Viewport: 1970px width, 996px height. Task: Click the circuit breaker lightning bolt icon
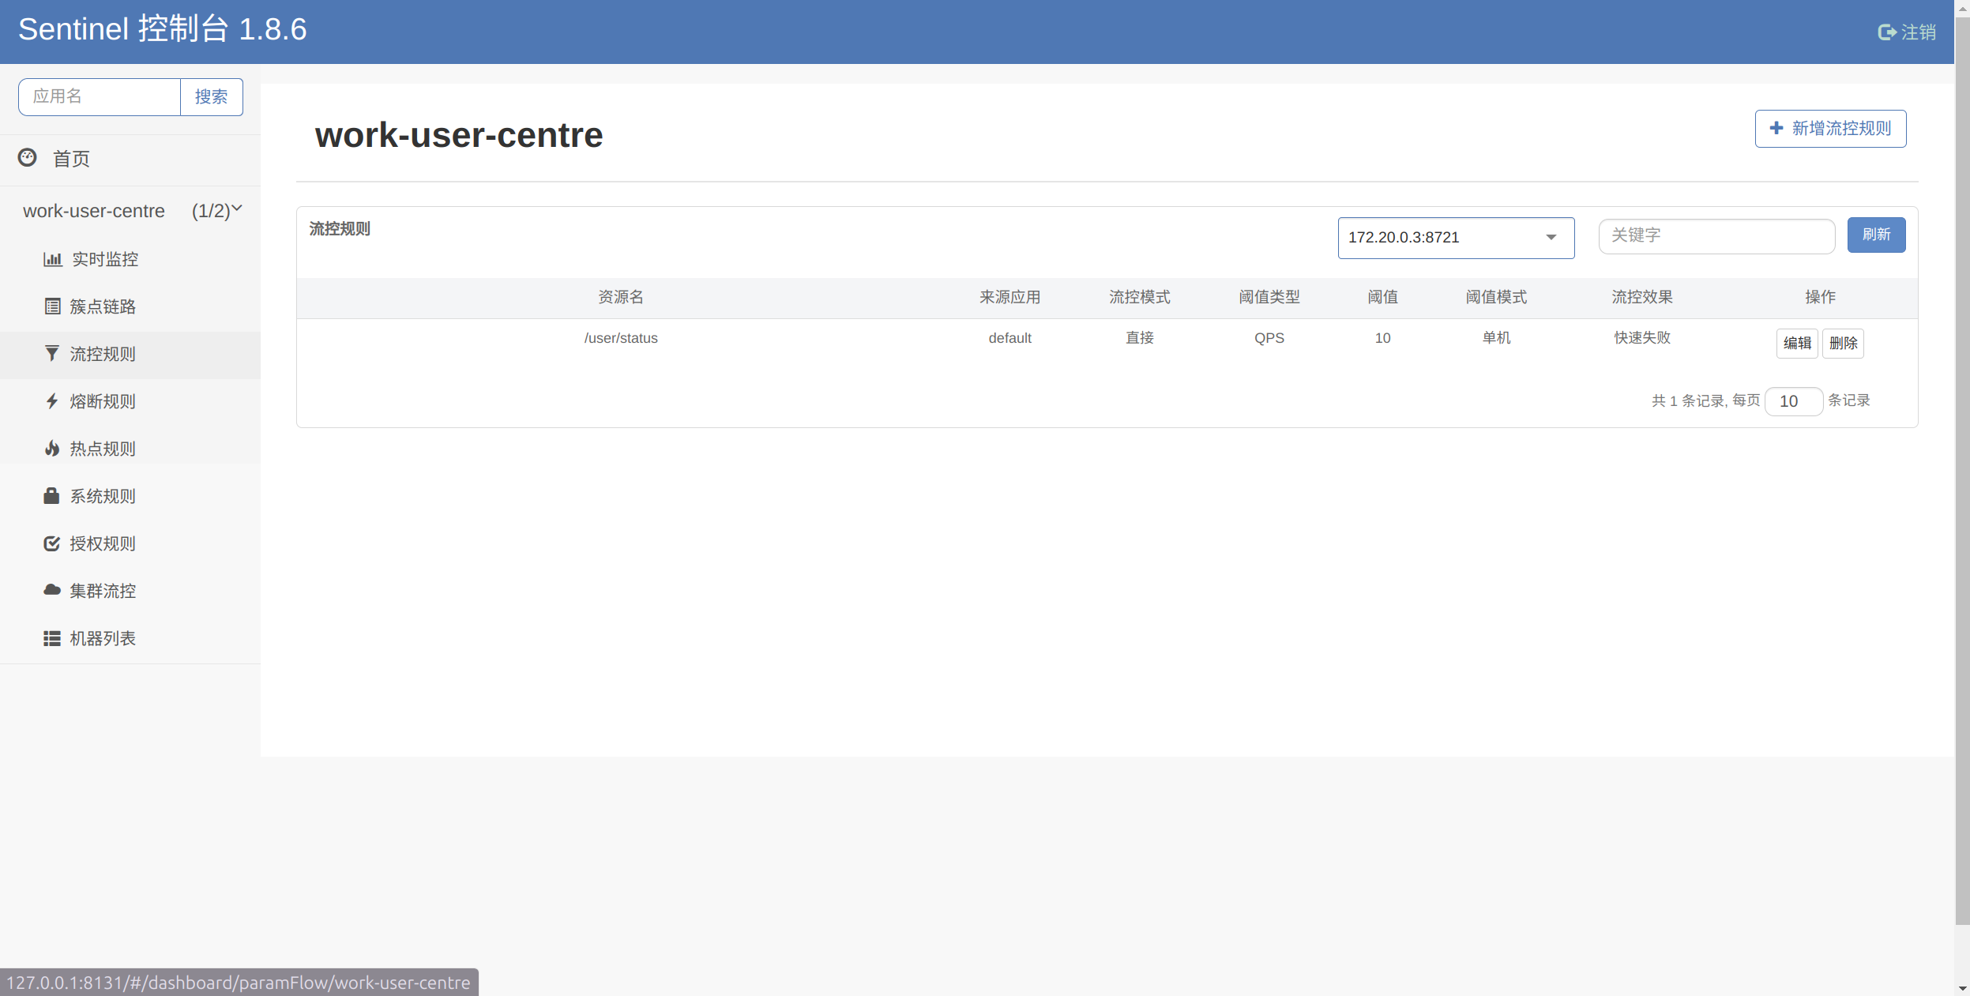[x=52, y=401]
